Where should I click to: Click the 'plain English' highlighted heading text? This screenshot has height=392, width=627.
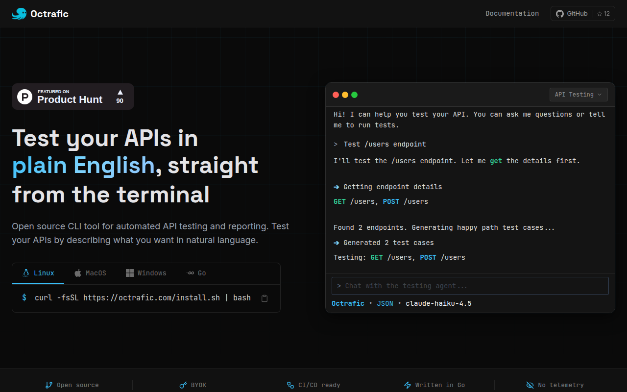83,166
